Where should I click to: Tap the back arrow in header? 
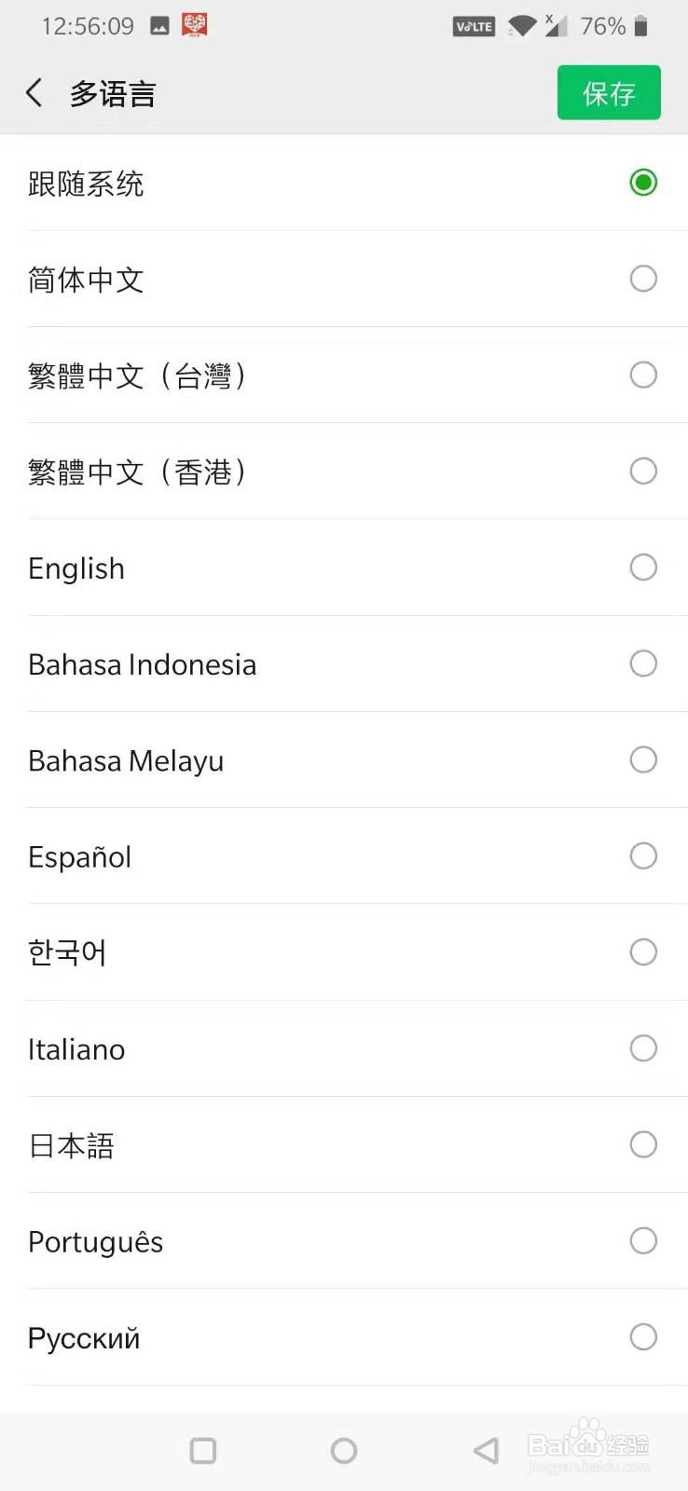[34, 93]
